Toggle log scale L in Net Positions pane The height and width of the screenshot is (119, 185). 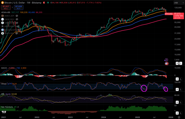tap(181, 113)
